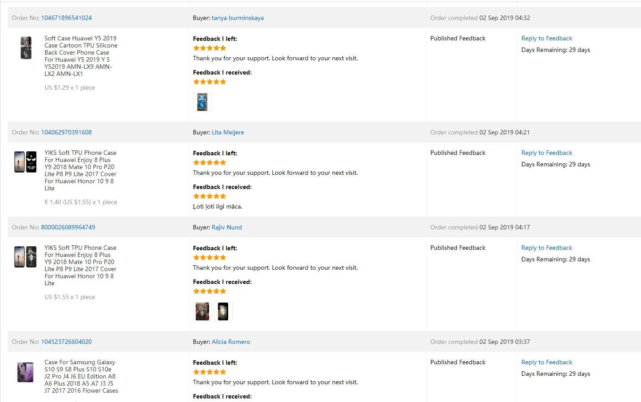View buyer tanya burminskaya's profile
The width and height of the screenshot is (641, 402).
point(237,18)
